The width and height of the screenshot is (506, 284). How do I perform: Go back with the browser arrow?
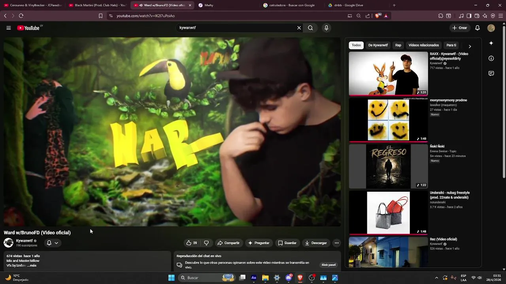pos(5,16)
